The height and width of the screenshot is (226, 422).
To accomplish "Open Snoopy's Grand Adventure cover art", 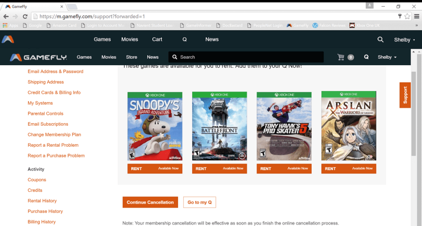I will 155,126.
